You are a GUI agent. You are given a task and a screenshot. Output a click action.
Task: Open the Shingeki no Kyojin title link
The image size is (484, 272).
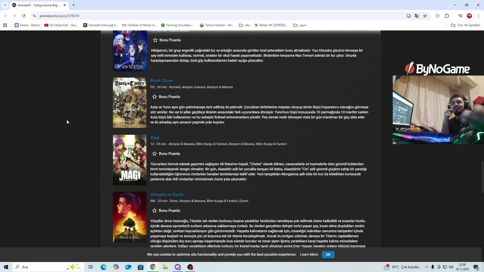pyautogui.click(x=167, y=195)
